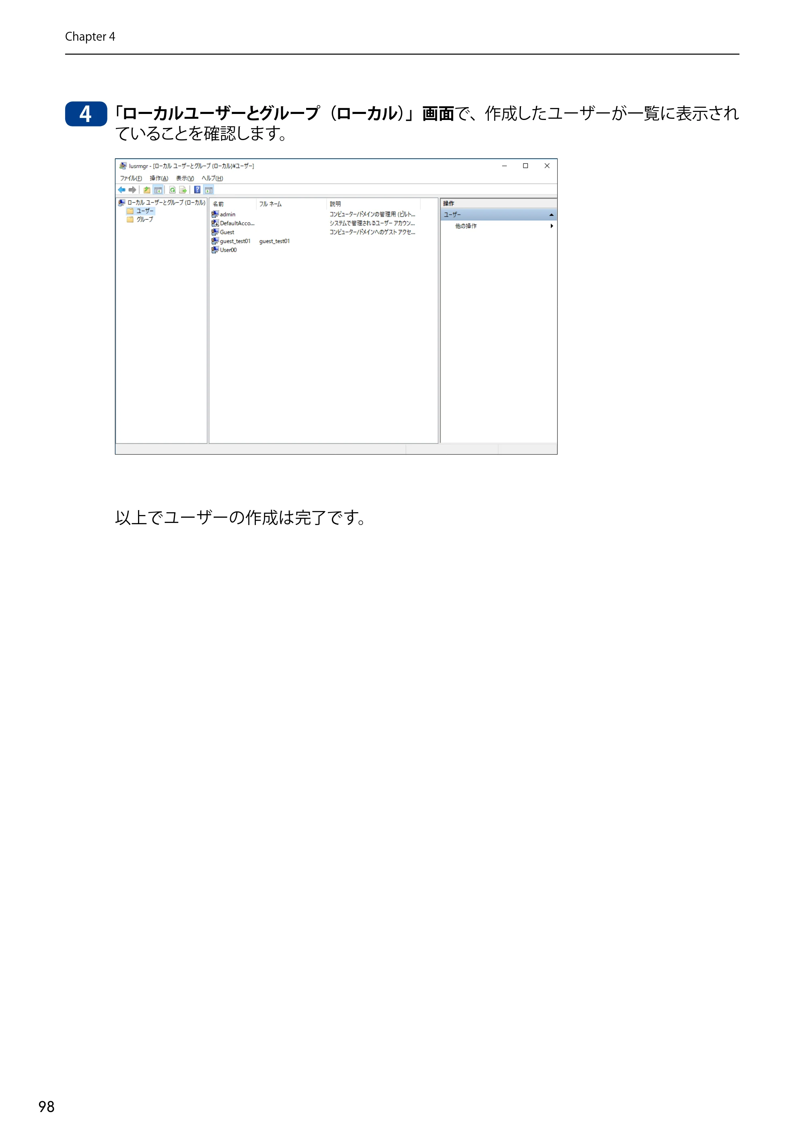The image size is (805, 1139).
Task: Open the ヘルプ(H) menu
Action: [212, 179]
